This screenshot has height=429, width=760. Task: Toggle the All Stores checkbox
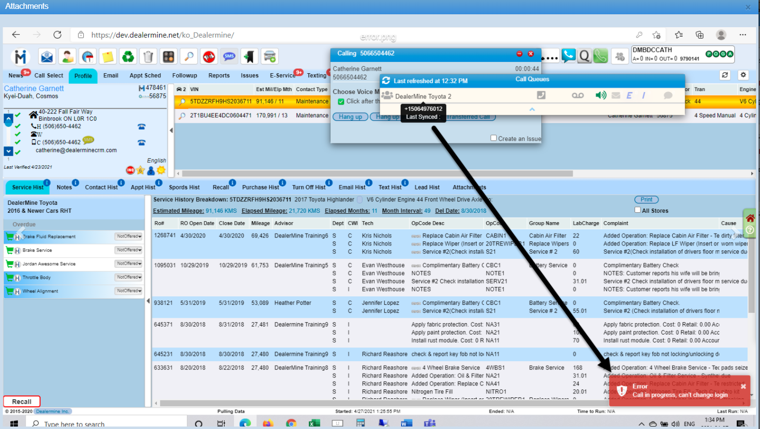click(x=638, y=210)
